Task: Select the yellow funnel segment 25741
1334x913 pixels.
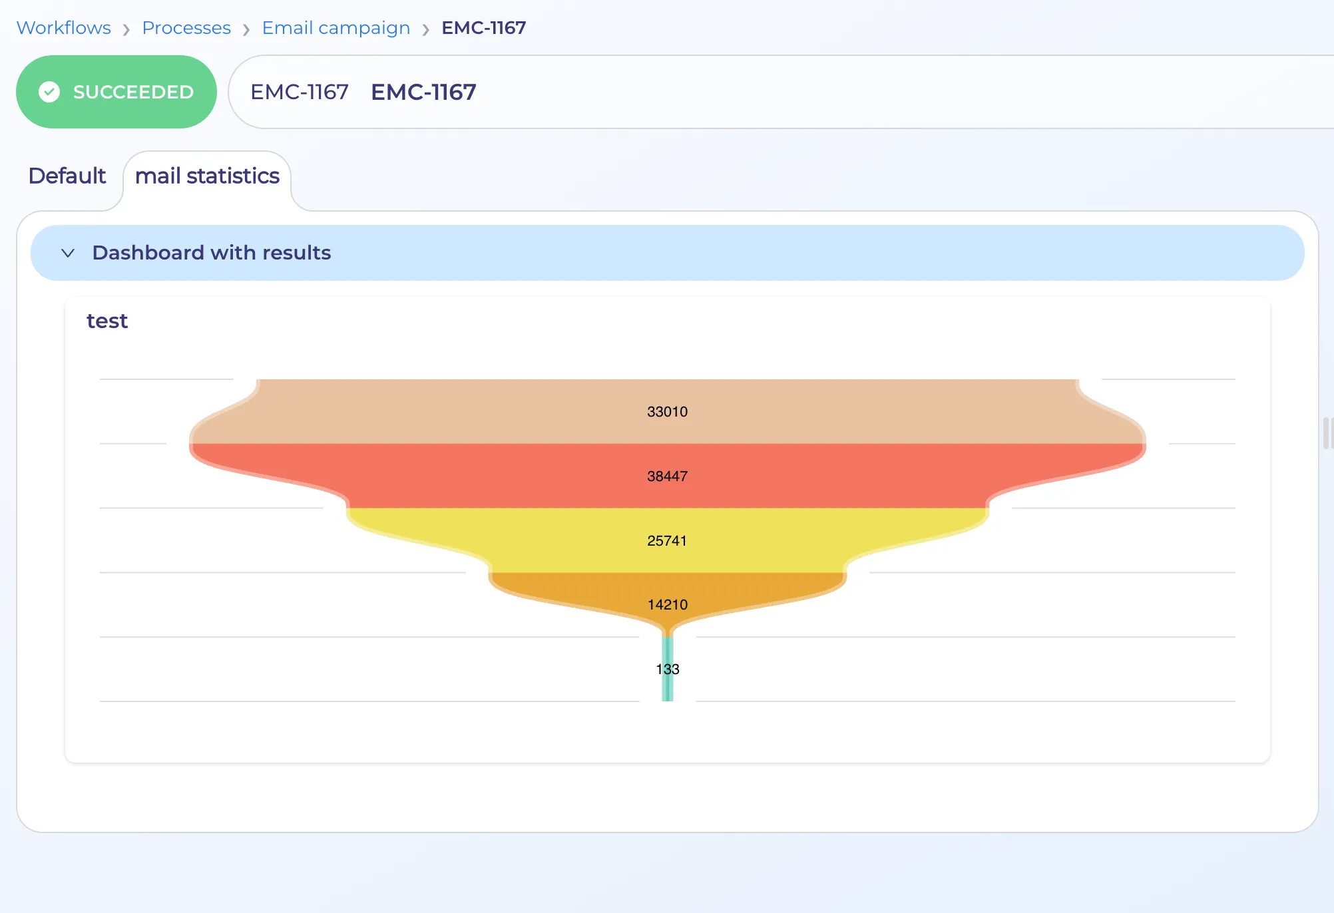Action: [668, 540]
